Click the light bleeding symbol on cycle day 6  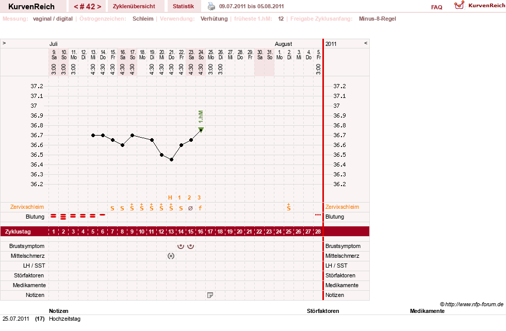(102, 214)
